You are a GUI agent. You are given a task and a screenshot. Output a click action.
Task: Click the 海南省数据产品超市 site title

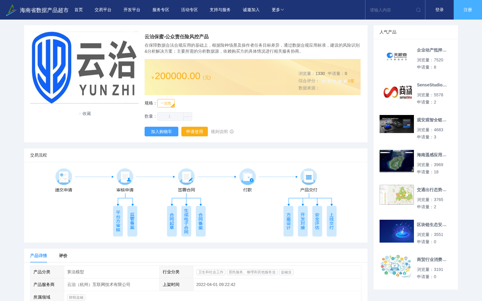click(44, 10)
